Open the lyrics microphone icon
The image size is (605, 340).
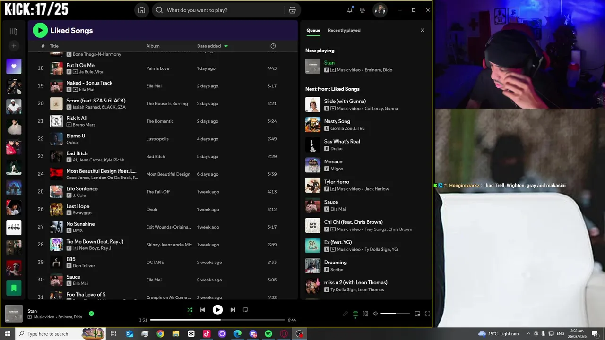tap(345, 314)
